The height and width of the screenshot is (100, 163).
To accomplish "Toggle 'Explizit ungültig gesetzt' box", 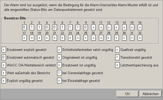I will tap(4, 81).
